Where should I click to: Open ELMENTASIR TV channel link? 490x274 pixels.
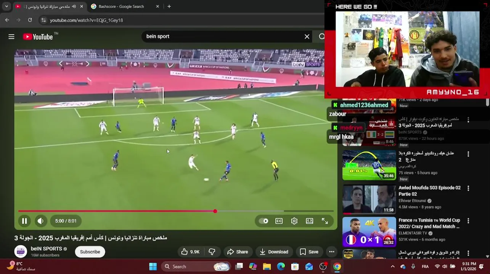[413, 233]
